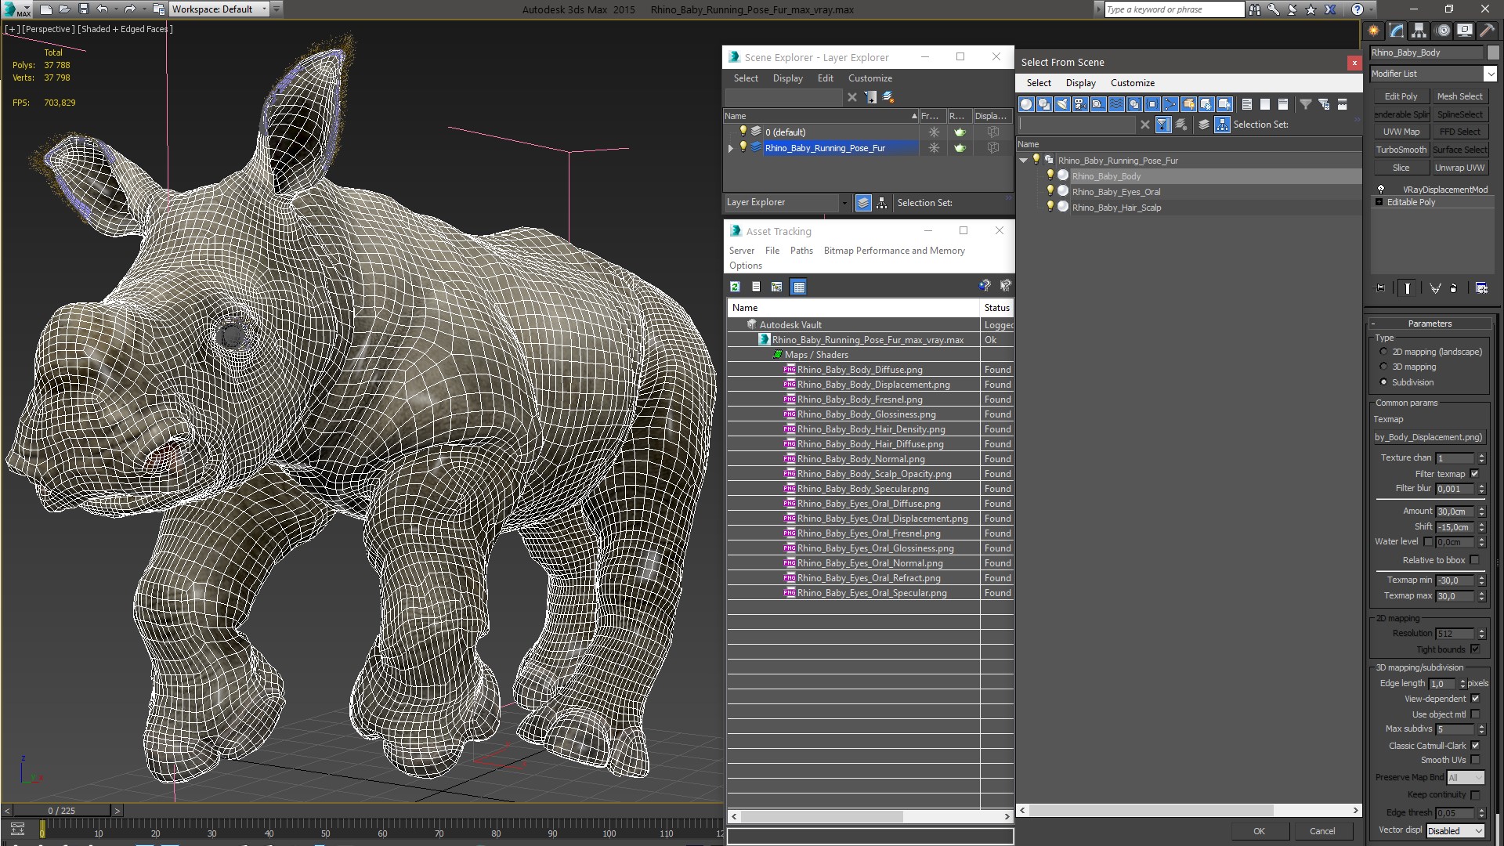The width and height of the screenshot is (1504, 846).
Task: Click Display Lights filter in Select From Scene
Action: [x=1062, y=104]
